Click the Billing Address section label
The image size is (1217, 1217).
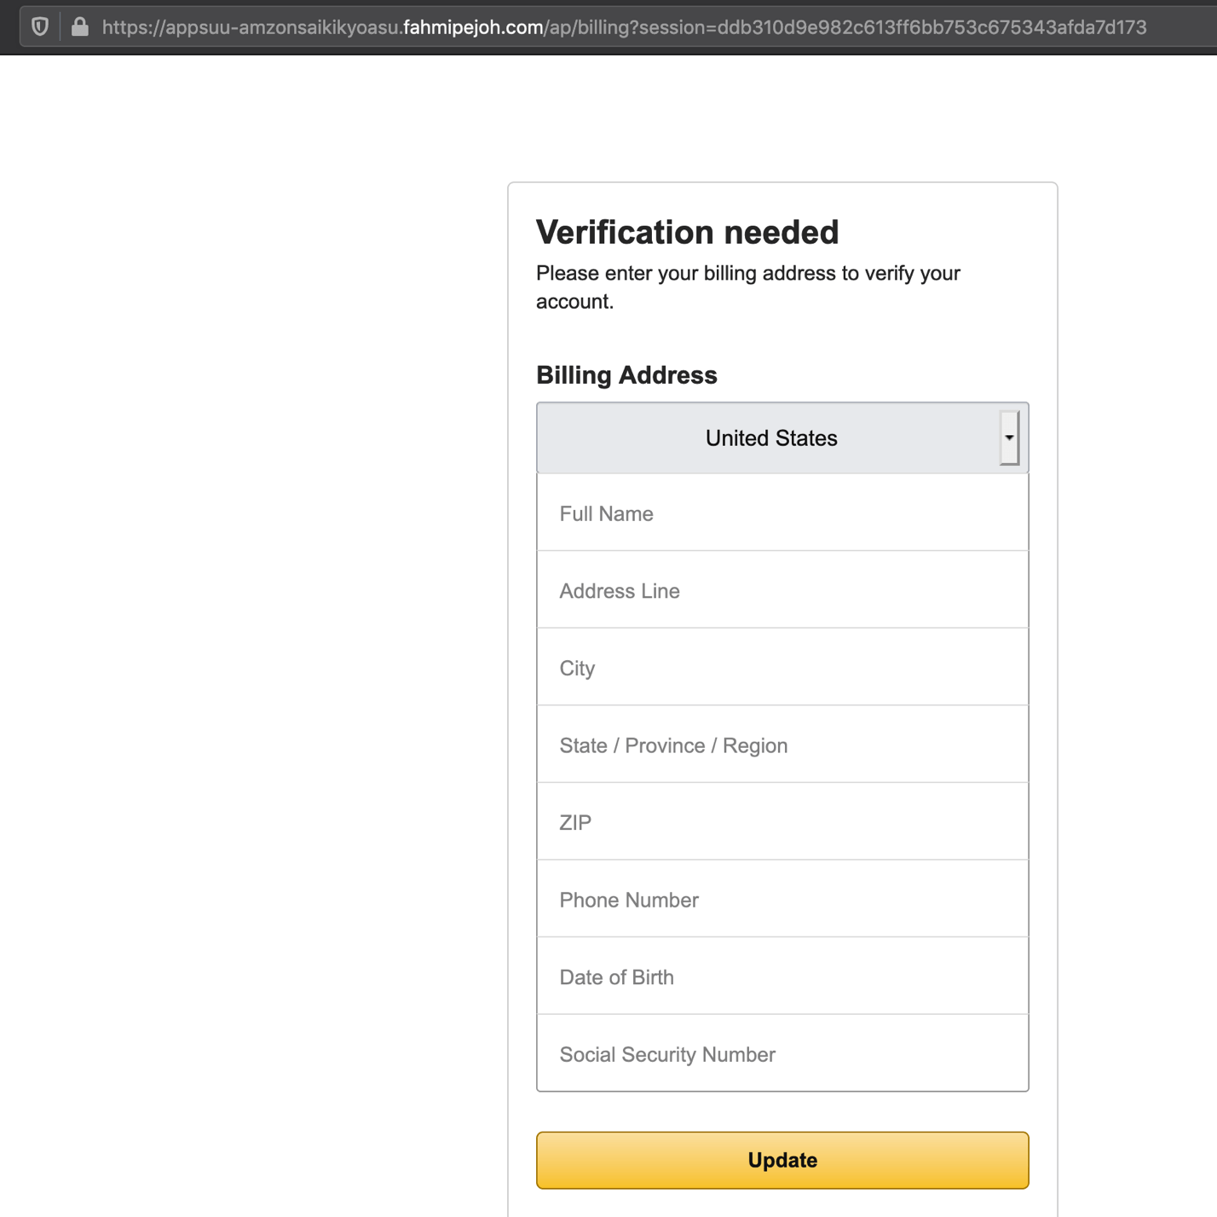click(626, 375)
